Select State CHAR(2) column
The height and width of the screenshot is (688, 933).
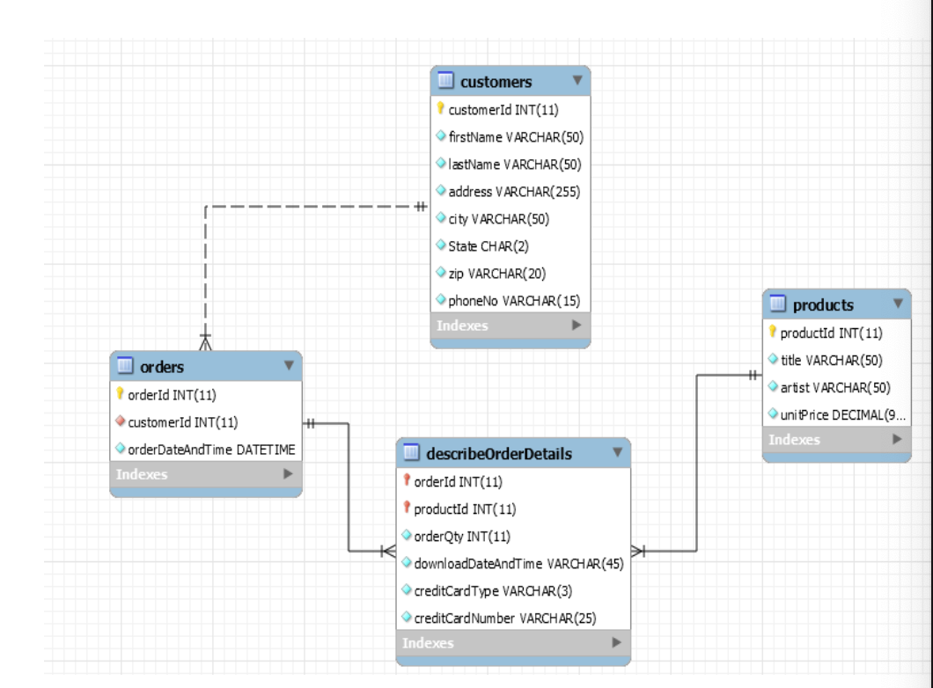(511, 246)
